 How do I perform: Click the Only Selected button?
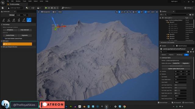(x=25, y=30)
